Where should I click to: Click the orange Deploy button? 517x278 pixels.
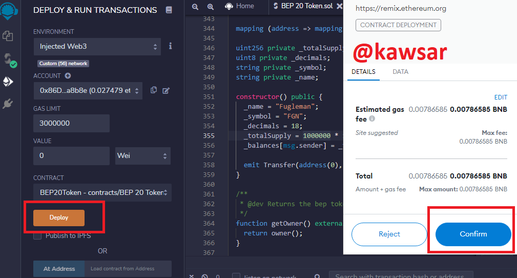59,217
